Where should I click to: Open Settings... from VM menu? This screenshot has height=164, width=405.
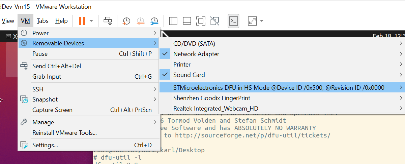coord(89,145)
